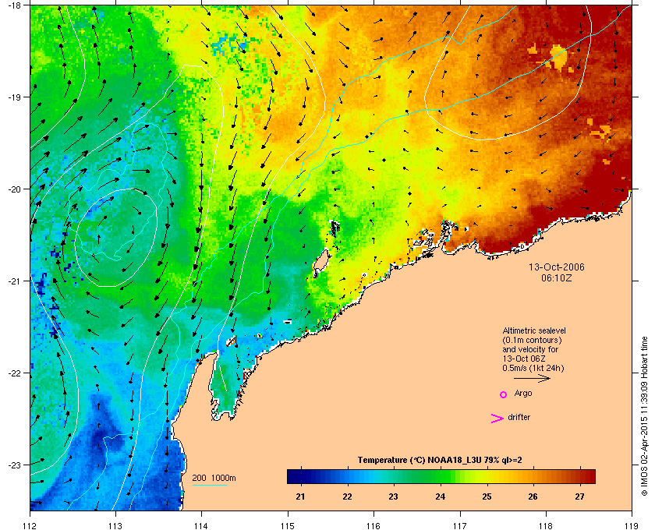The width and height of the screenshot is (655, 530).
Task: Click the longitude axis label '116'
Action: 374,526
